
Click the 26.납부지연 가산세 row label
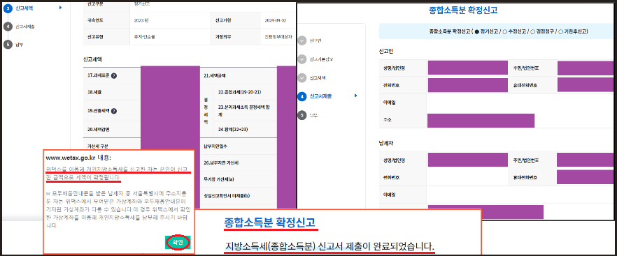point(220,163)
